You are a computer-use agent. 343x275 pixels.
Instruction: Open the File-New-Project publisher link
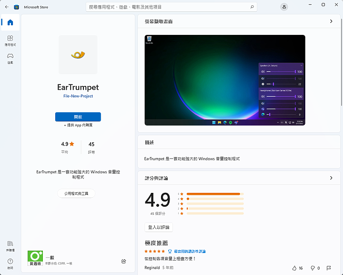[78, 96]
